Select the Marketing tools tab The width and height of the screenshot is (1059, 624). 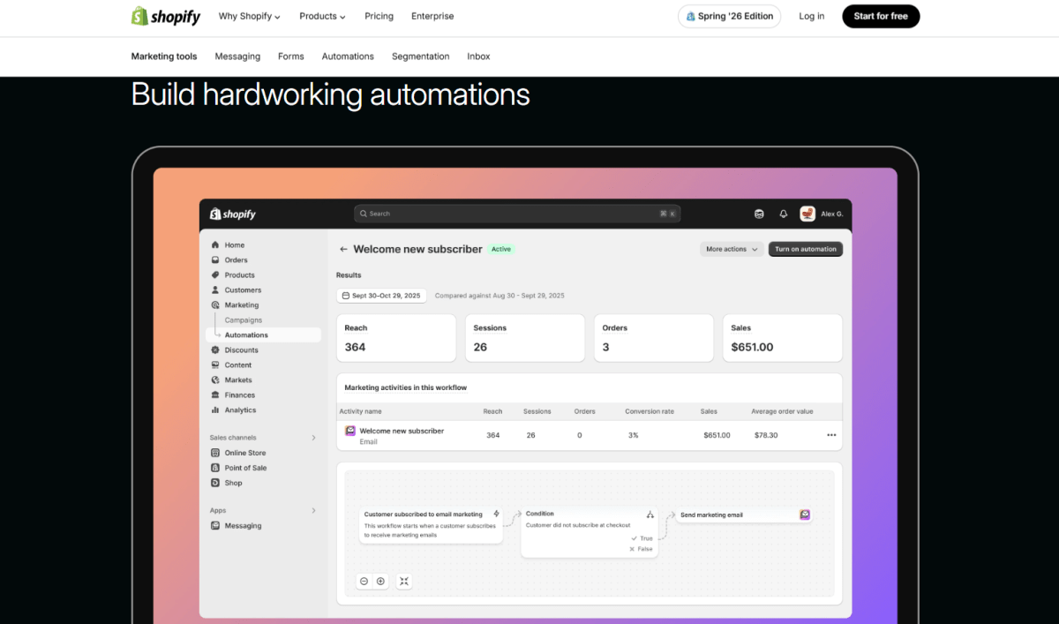click(x=164, y=56)
